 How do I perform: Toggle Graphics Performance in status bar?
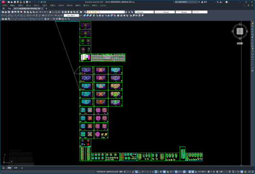(242, 172)
